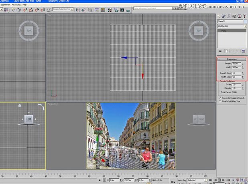Viewport: 248px width, 184px height.
Task: Switch to the Modify panel tab
Action: pos(224,16)
